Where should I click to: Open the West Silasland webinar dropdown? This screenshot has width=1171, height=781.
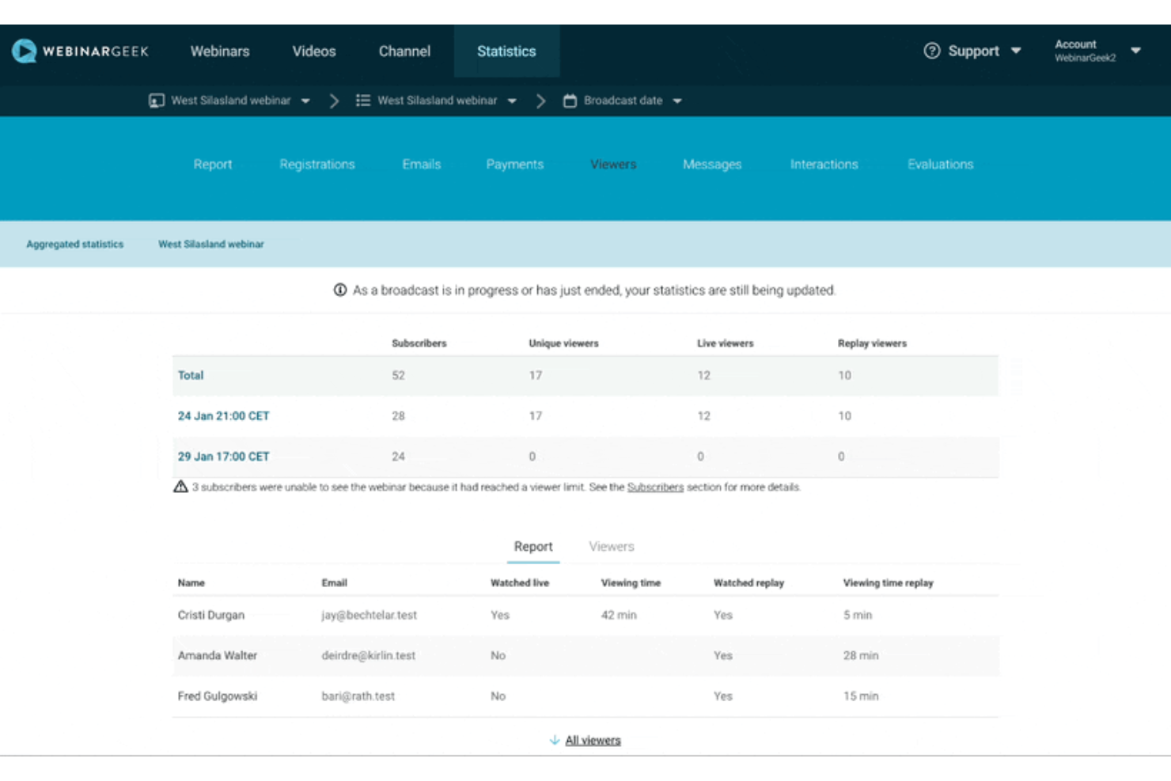point(305,100)
